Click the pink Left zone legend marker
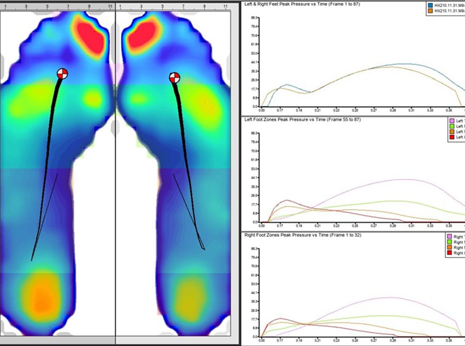 452,121
